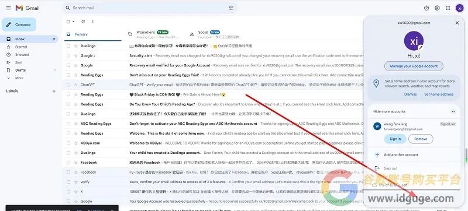Check the top Duolingo email checkbox
Image resolution: width=468 pixels, height=211 pixels.
68,46
